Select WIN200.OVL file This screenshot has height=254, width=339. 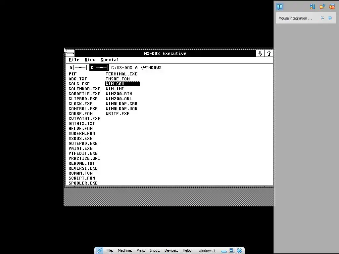[119, 99]
